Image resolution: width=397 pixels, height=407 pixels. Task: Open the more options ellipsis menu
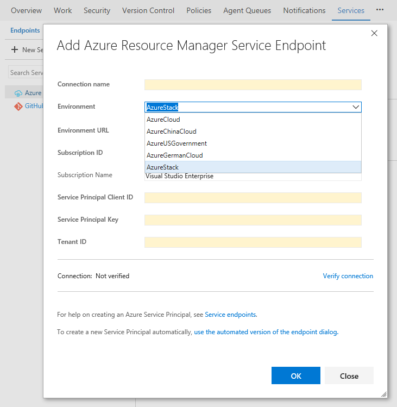tap(380, 10)
